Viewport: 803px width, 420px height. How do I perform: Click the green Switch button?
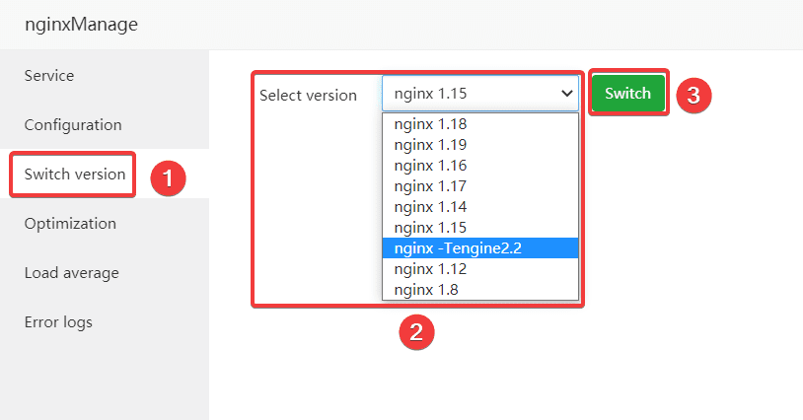pyautogui.click(x=627, y=94)
